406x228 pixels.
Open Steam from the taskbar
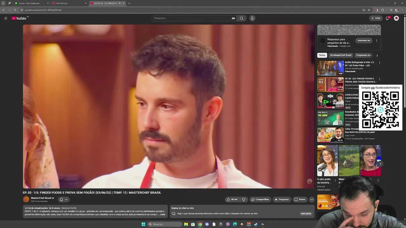coord(256,224)
